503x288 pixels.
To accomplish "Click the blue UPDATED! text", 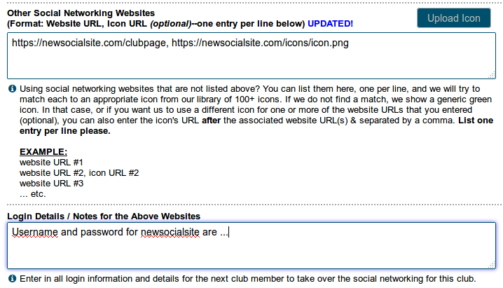I will (330, 24).
